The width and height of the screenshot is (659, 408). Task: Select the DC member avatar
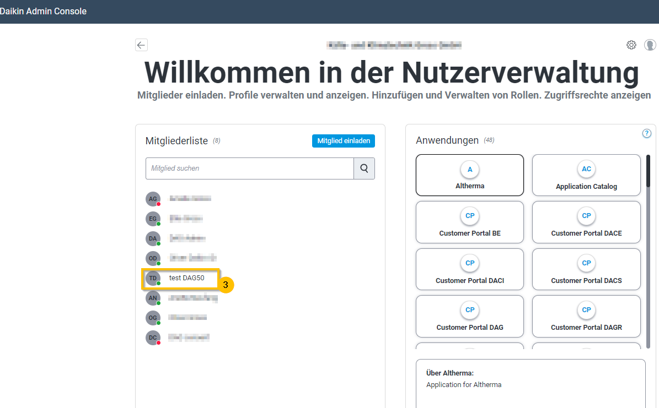click(x=153, y=338)
